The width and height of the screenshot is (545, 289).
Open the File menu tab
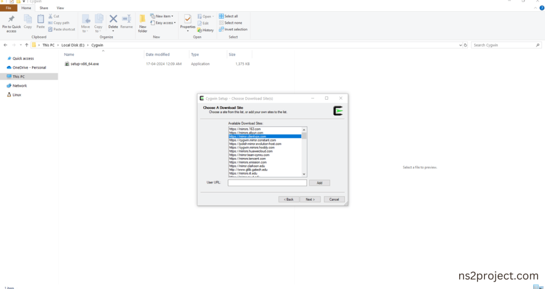tap(9, 7)
